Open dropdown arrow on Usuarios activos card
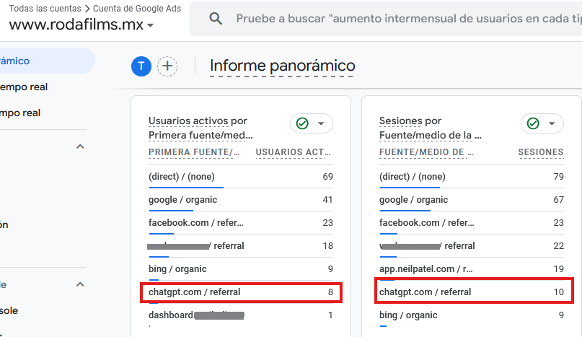Viewport: 582px width, 337px height. (321, 124)
